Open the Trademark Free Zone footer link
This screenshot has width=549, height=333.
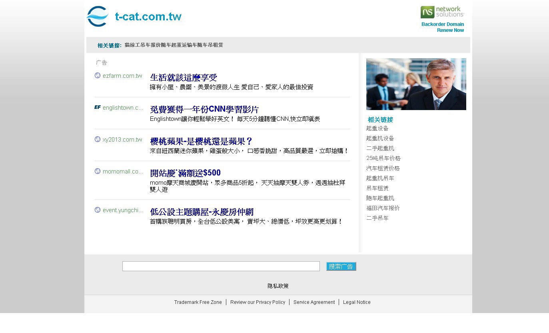[x=198, y=302]
